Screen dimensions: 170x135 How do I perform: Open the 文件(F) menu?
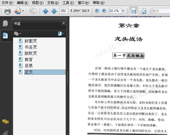point(7,3)
